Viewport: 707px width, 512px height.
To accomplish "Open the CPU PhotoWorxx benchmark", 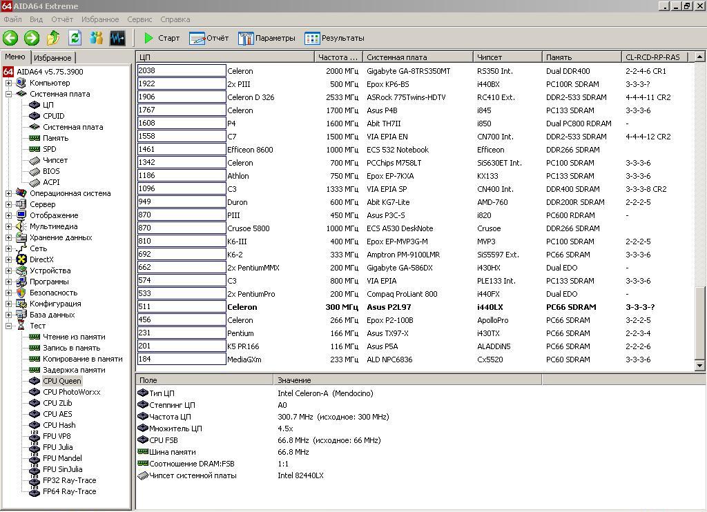I will pyautogui.click(x=71, y=392).
